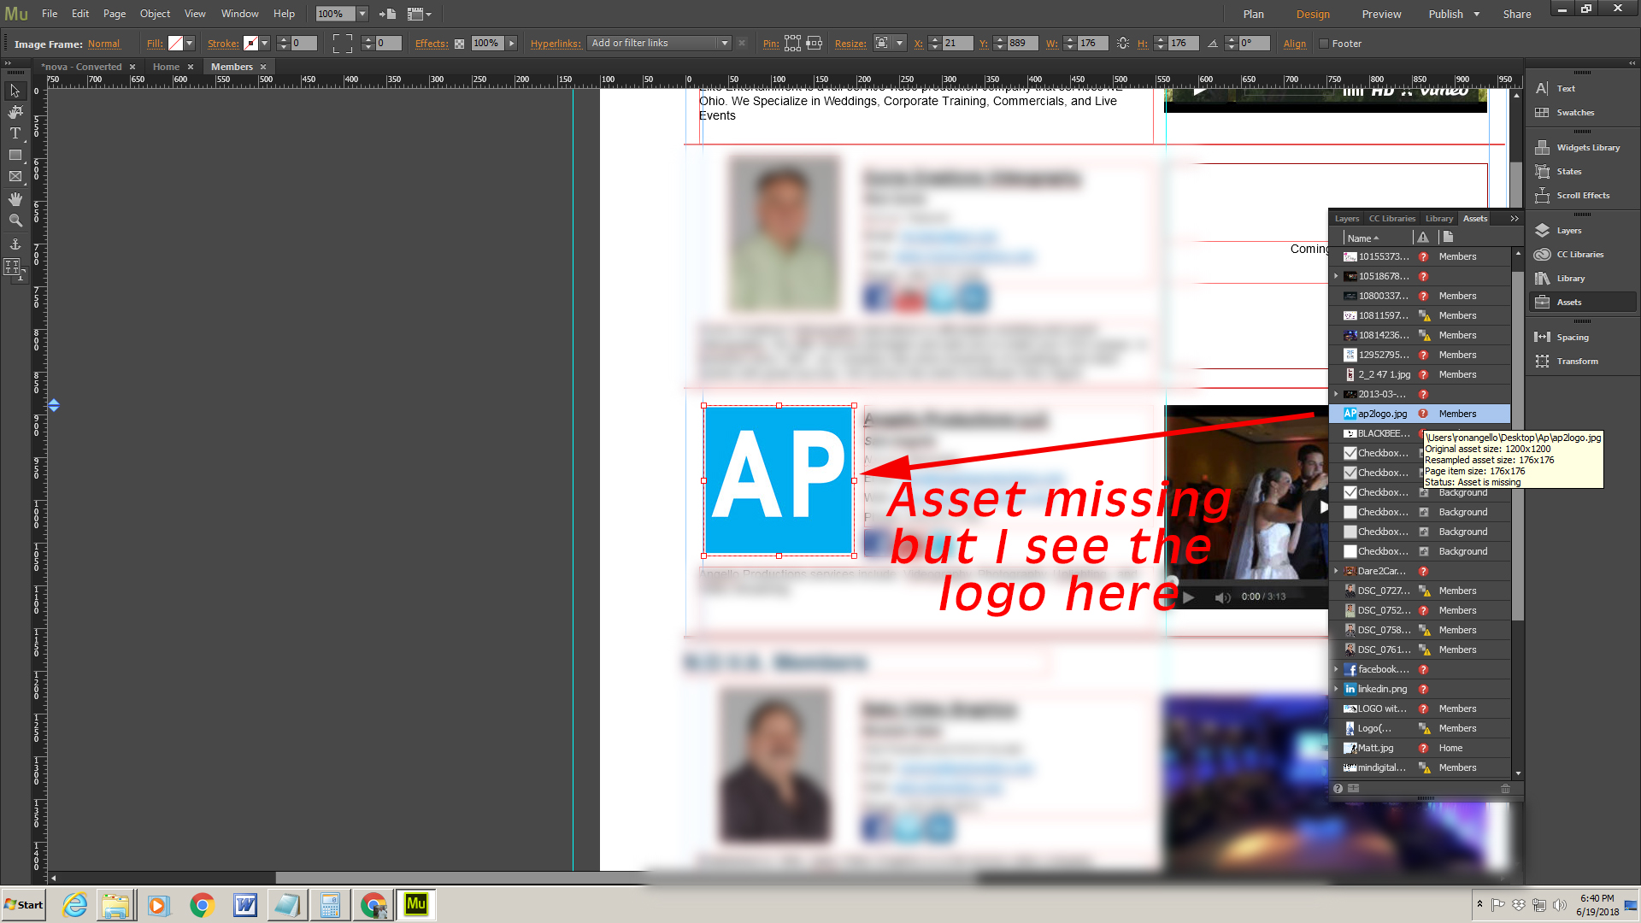Switch to the Library tab in assets panel
The image size is (1641, 923).
tap(1438, 219)
